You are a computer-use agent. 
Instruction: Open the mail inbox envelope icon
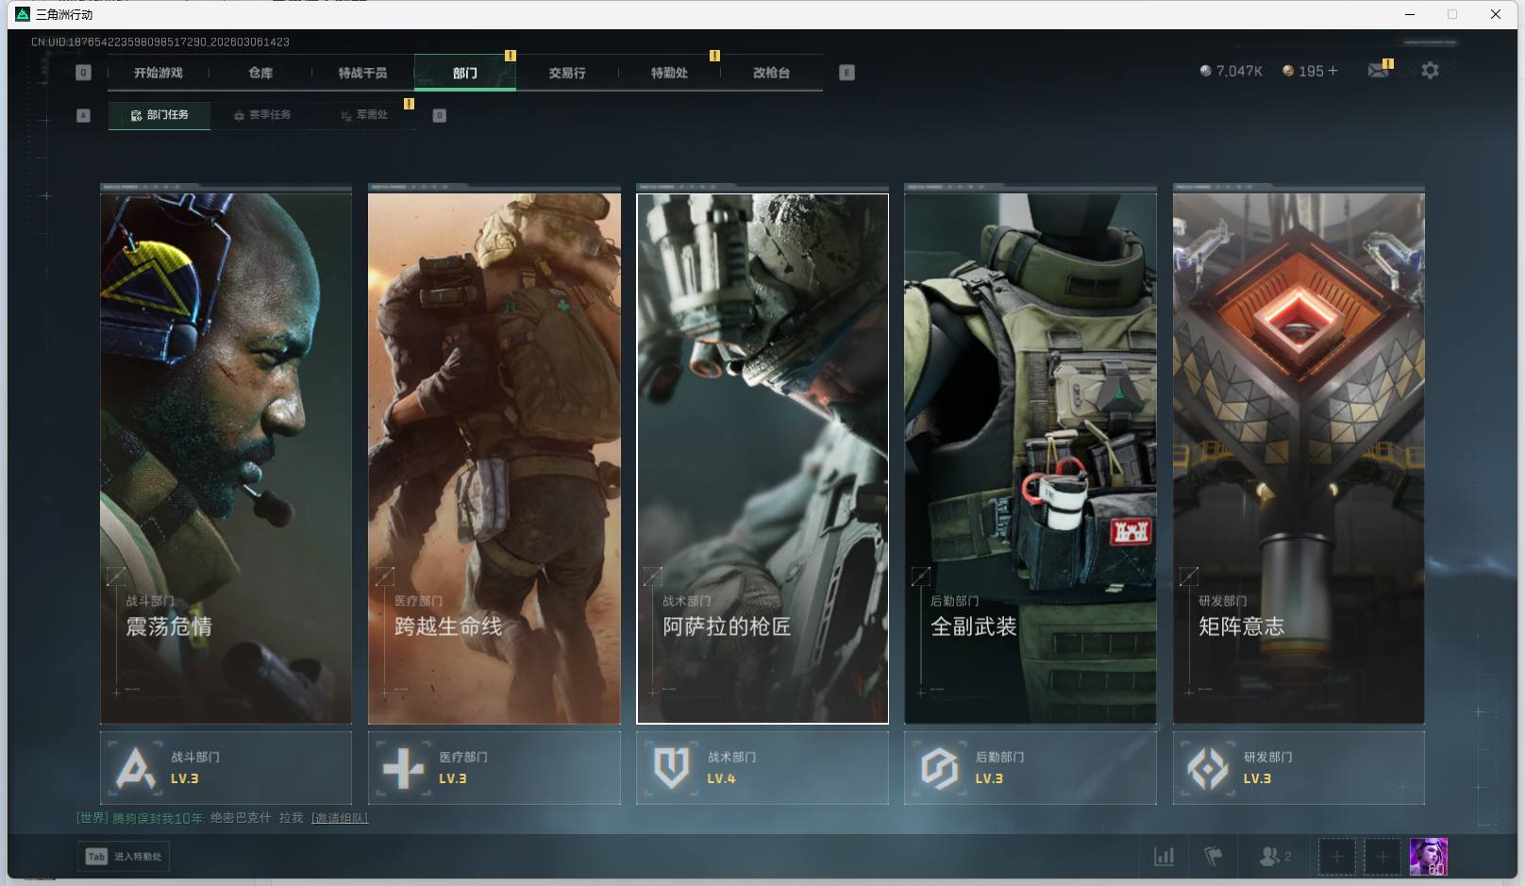pyautogui.click(x=1378, y=71)
